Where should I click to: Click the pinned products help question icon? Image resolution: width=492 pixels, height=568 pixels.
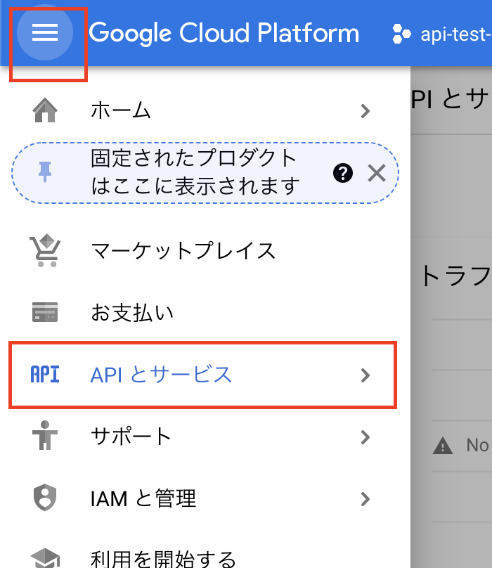pos(343,173)
